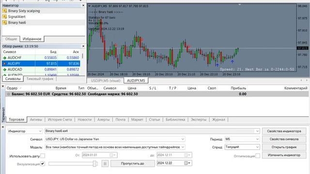Select the Binary has6 indicator in Navigator
The height and width of the screenshot is (174, 310).
pos(17,23)
